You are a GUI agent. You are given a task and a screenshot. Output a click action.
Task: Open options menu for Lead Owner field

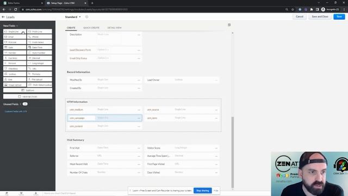point(216,80)
